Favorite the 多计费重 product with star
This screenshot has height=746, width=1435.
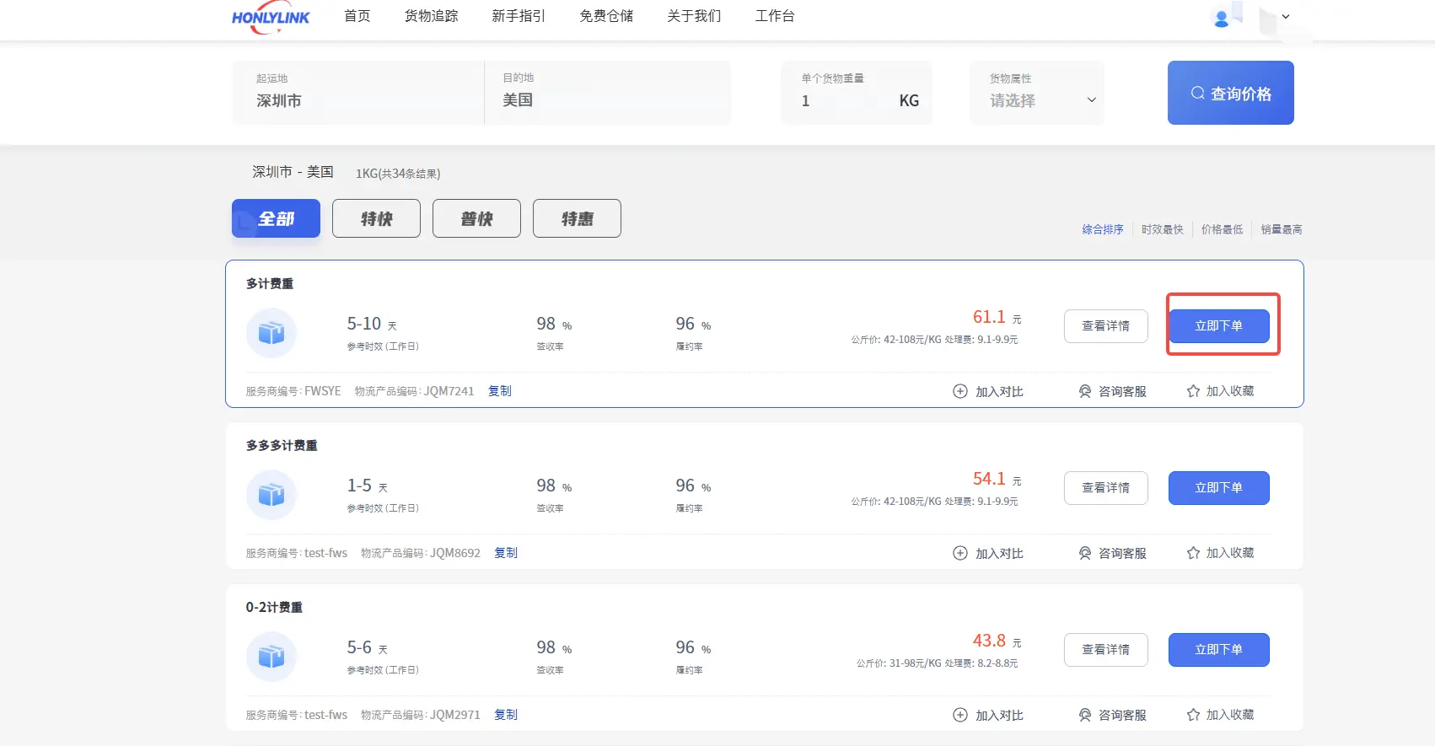tap(1220, 391)
